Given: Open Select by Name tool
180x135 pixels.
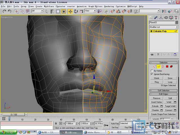Looking at the screenshot, I should (x=52, y=11).
